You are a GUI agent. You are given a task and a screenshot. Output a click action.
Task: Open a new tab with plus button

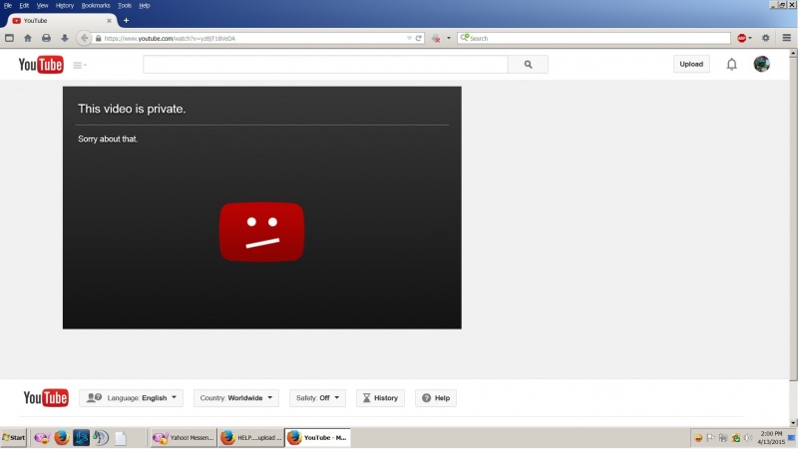(x=126, y=20)
